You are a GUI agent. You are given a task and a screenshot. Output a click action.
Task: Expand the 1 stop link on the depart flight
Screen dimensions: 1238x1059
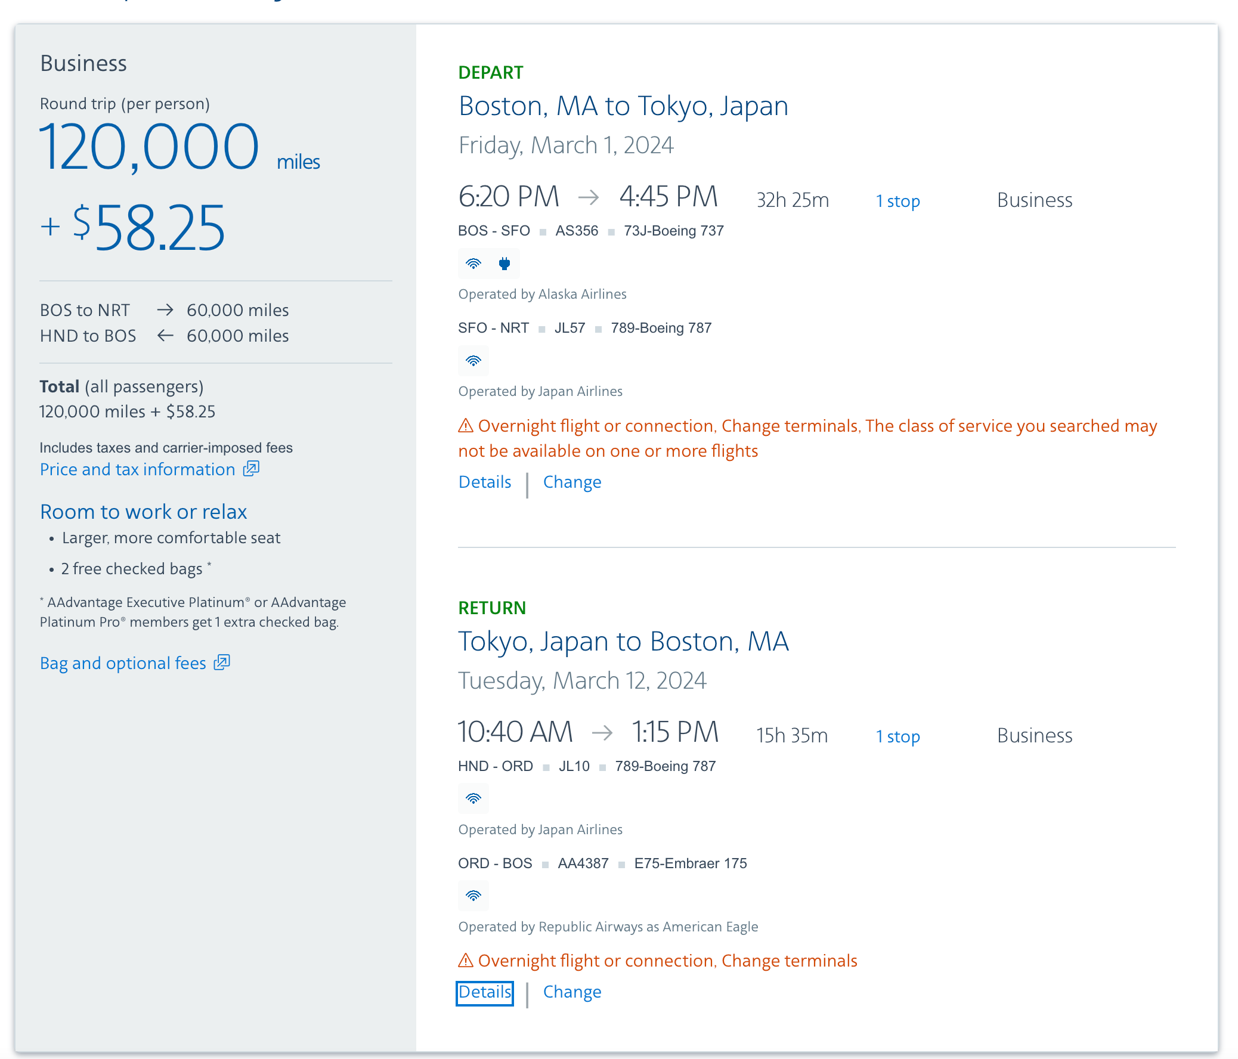pos(897,201)
